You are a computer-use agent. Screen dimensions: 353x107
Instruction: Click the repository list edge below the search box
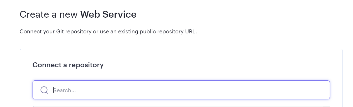pos(181,106)
